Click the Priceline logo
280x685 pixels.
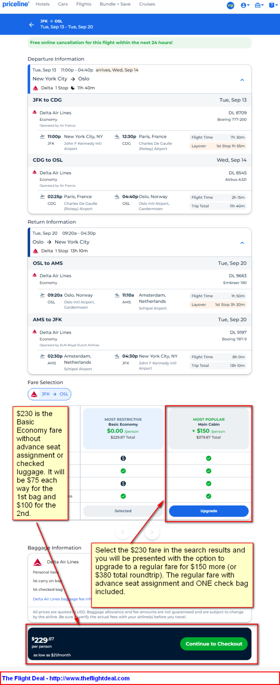click(x=16, y=4)
